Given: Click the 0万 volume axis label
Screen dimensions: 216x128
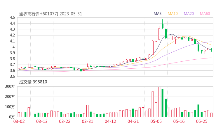Looking at the screenshot, I should 12,117.
